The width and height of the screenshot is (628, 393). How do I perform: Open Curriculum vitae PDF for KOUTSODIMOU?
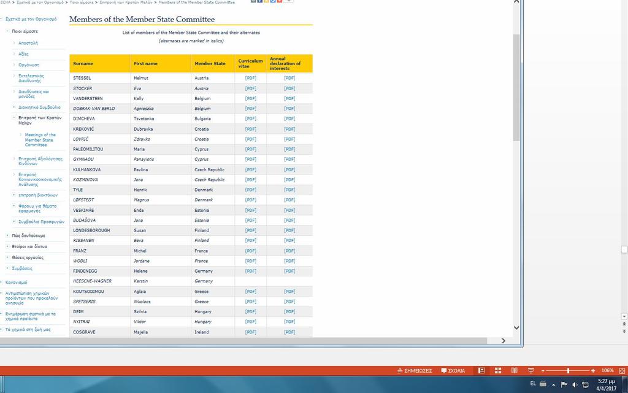tap(251, 292)
